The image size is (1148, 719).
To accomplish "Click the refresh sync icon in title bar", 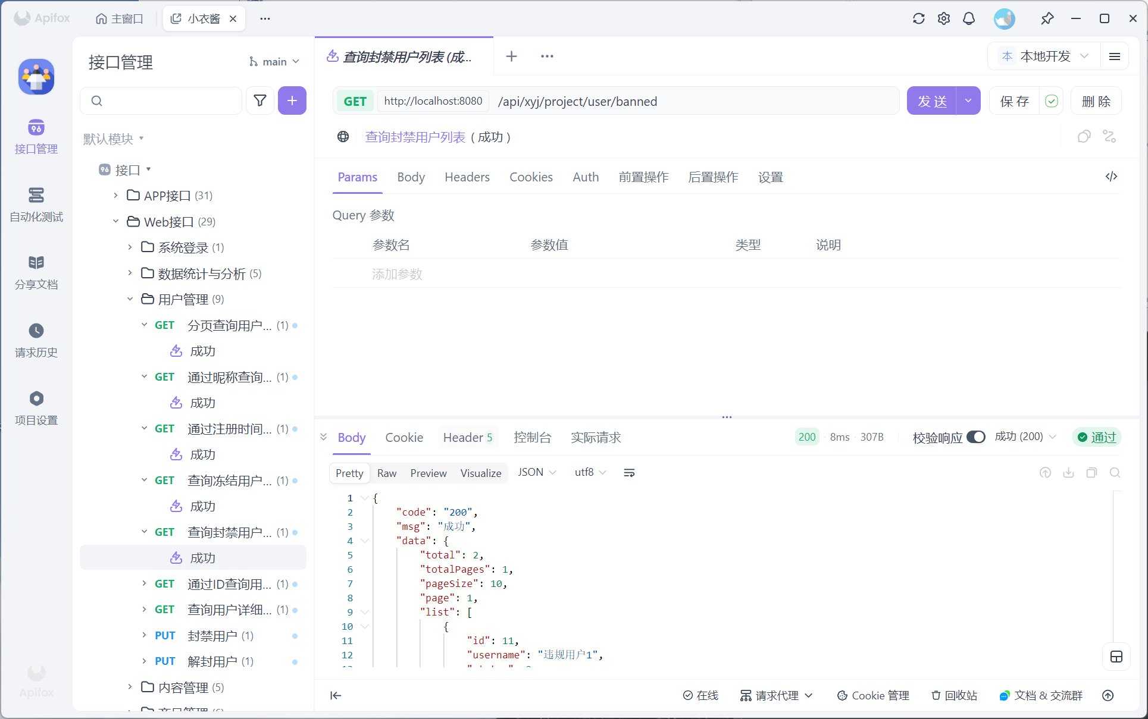I will pyautogui.click(x=919, y=18).
